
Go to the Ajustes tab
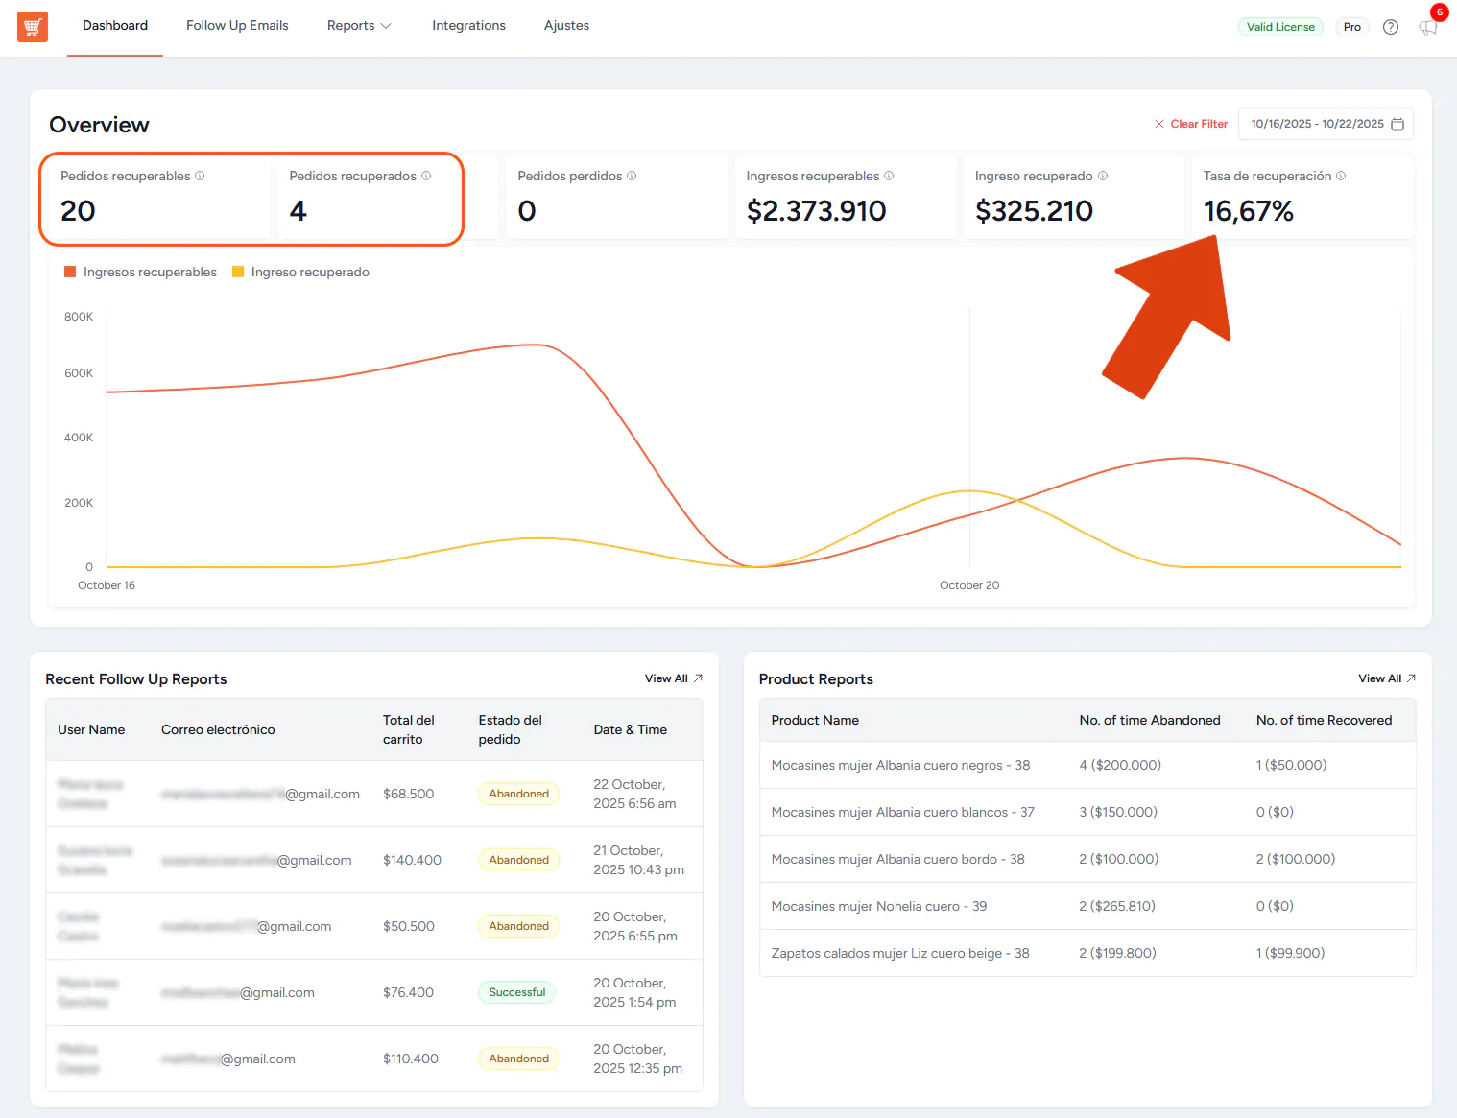566,26
